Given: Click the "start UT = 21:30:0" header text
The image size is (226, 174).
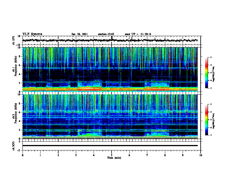Looking at the screenshot, I should tap(138, 34).
